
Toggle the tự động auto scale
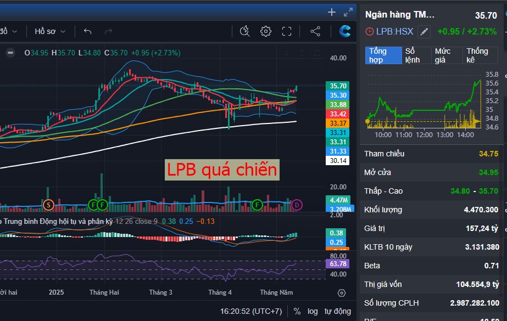338,311
